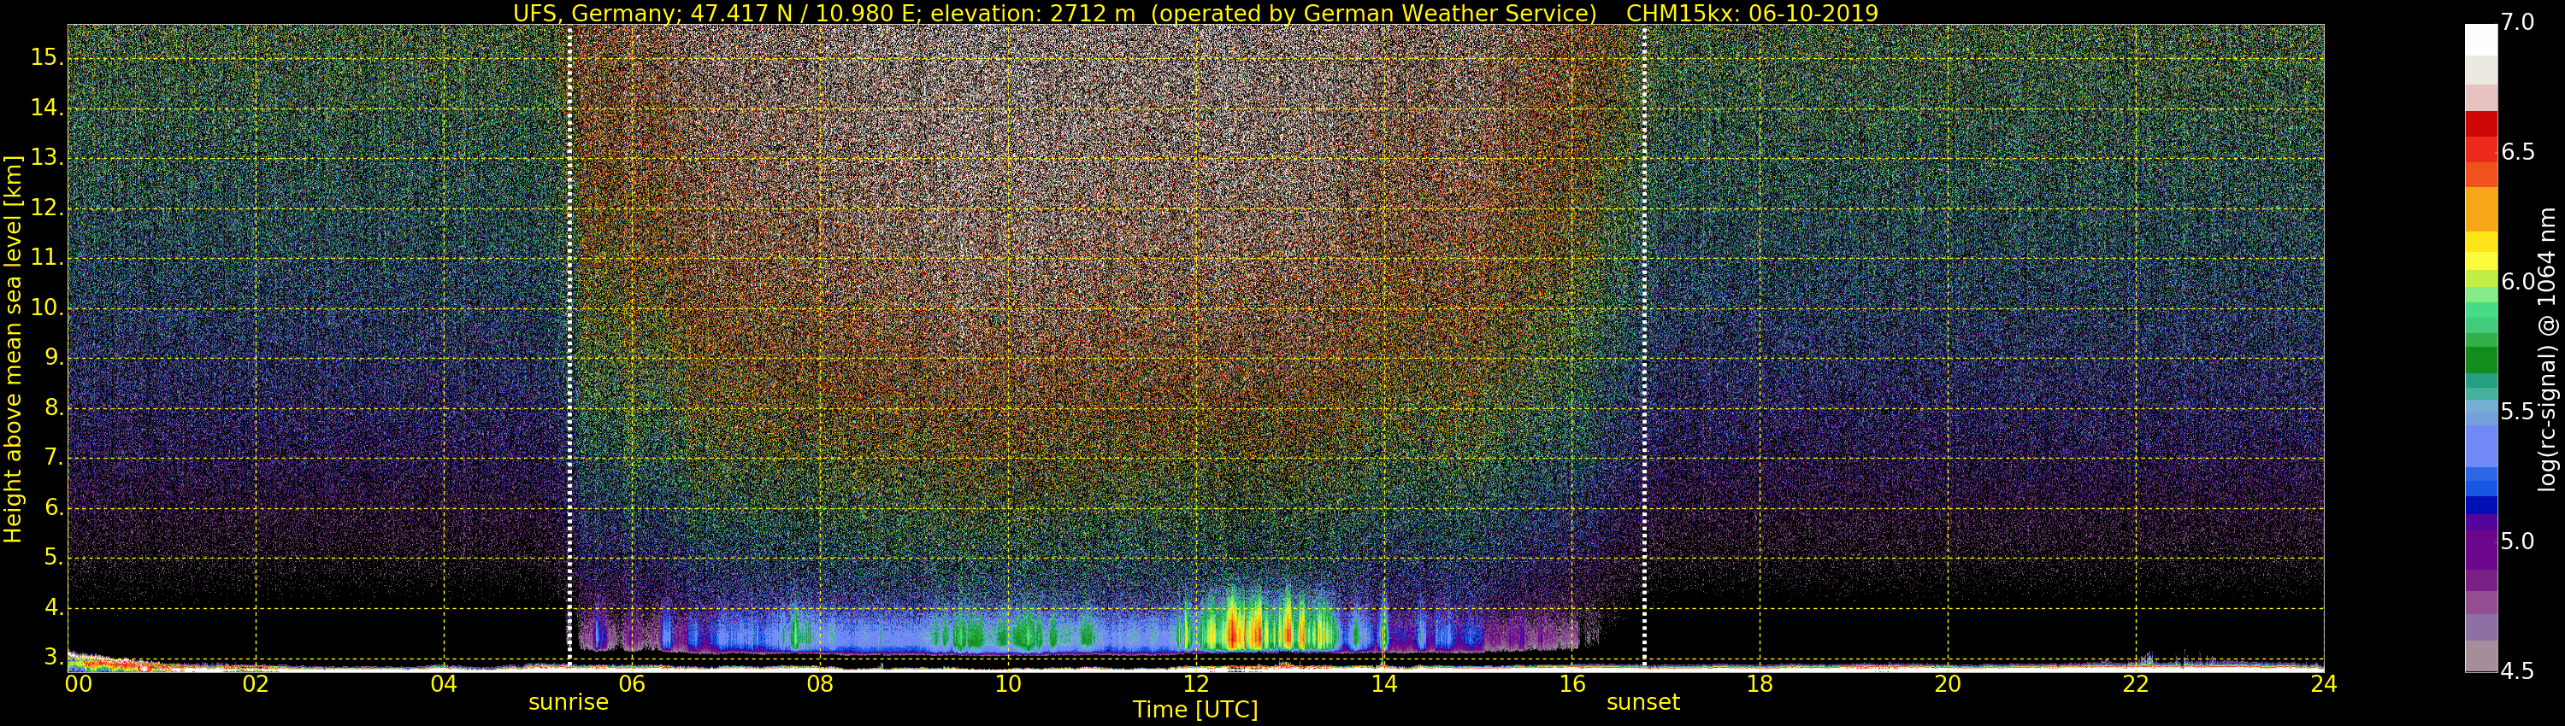Viewport: 2565px width, 726px height.
Task: Click the 04 time tick label
Action: (444, 684)
